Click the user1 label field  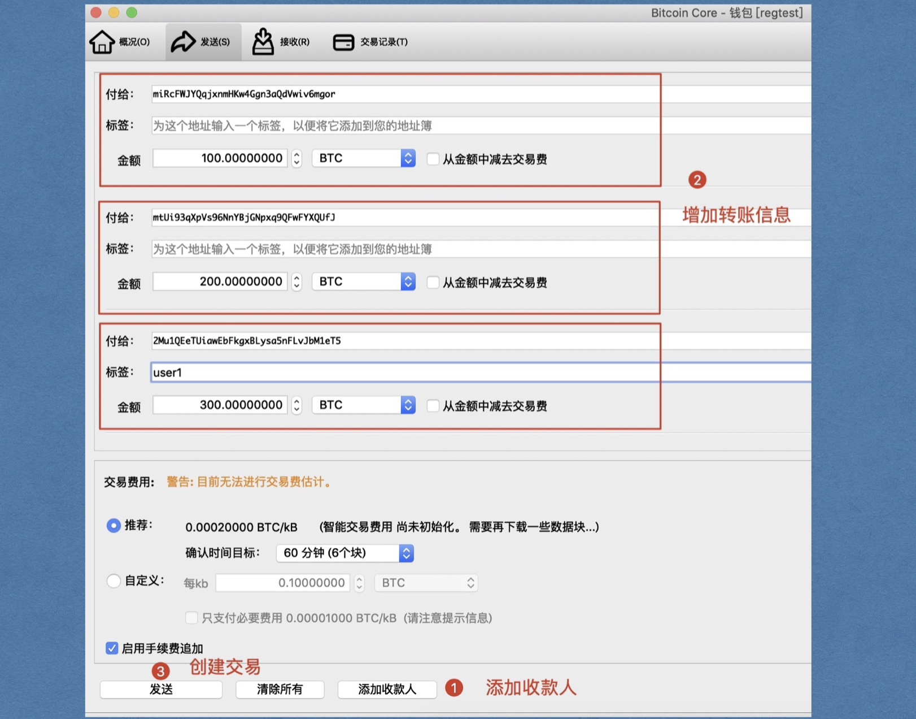tap(481, 373)
